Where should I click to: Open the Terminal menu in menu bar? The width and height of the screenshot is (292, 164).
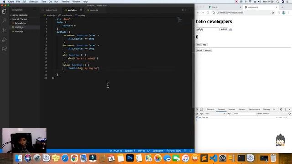(65, 2)
